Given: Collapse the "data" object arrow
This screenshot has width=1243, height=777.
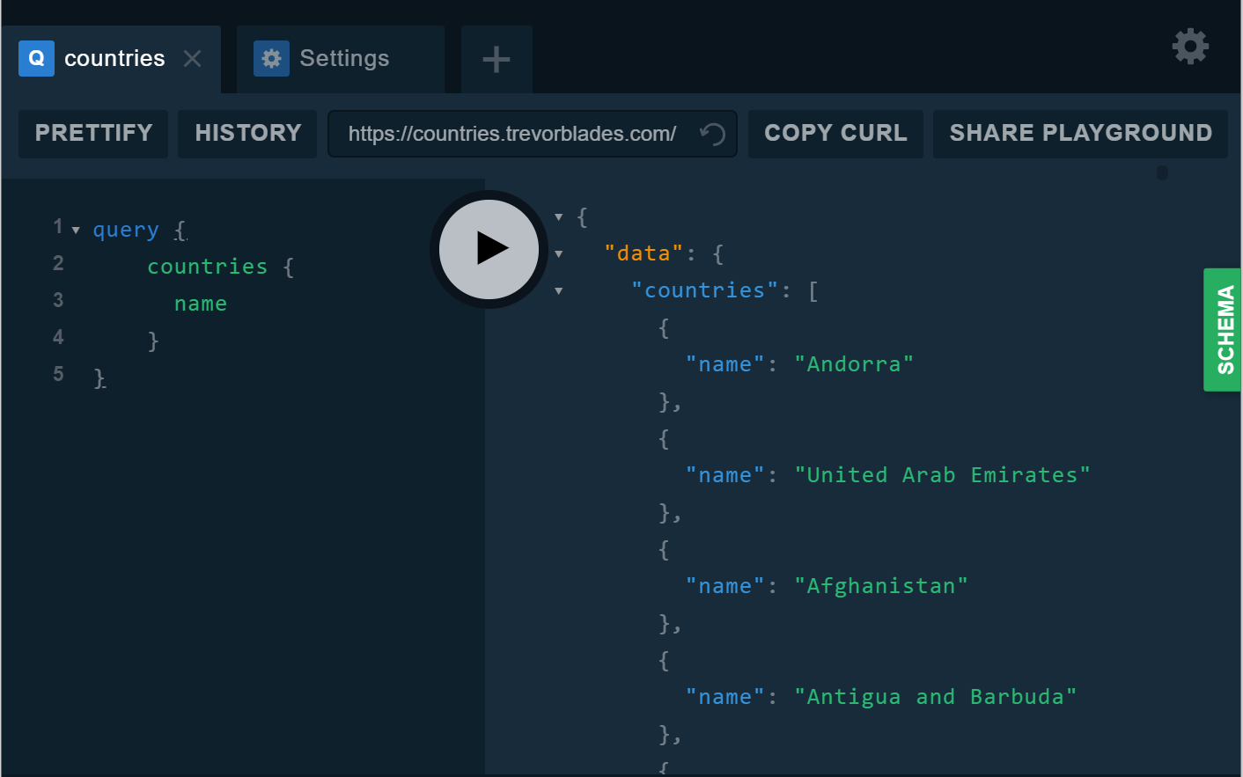Looking at the screenshot, I should tap(558, 254).
